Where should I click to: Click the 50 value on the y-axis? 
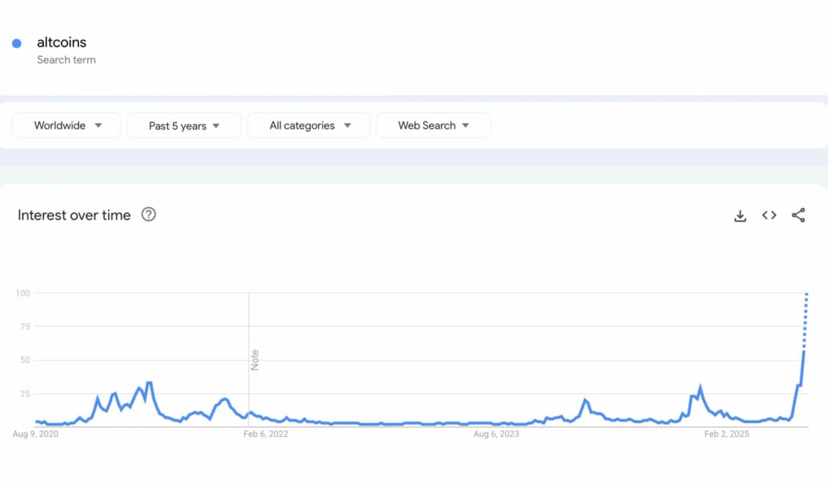tap(25, 360)
